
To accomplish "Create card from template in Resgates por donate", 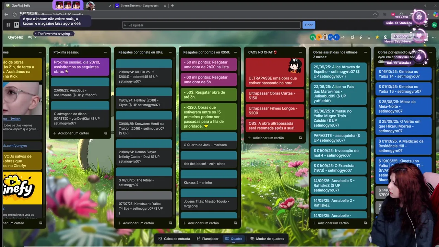I will tap(170, 223).
